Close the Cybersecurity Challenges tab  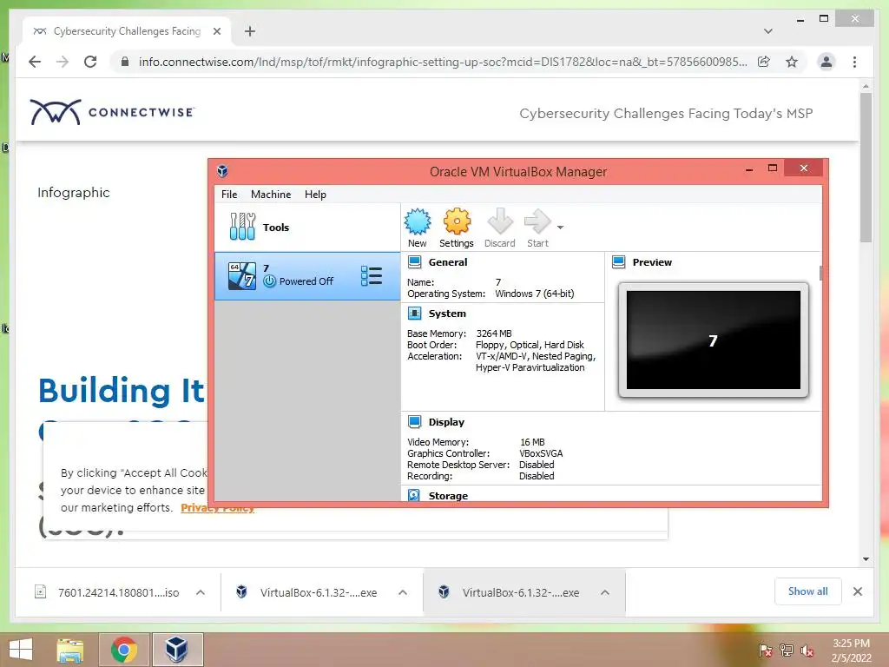point(216,31)
